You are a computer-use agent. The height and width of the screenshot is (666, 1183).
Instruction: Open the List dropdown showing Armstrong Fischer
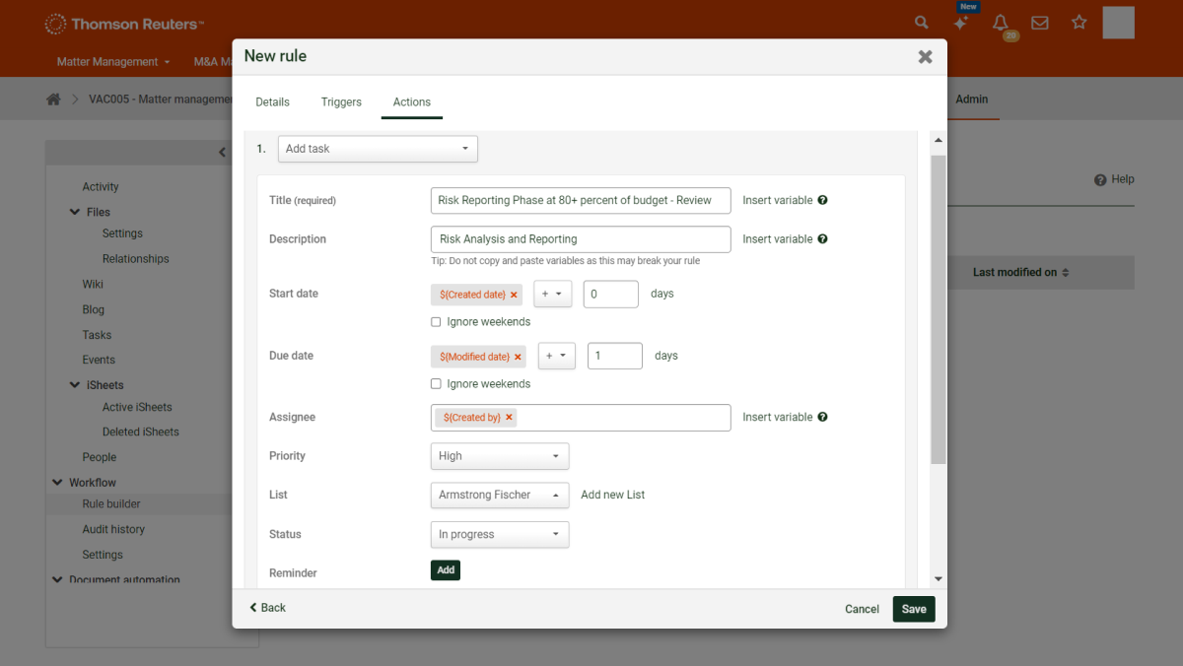[x=499, y=495]
